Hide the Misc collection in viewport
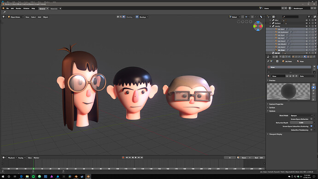Screen dimensions: 318x179 click(306, 20)
